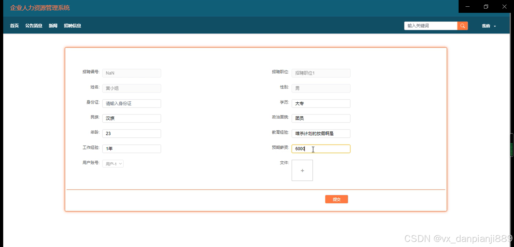Screen dimensions: 514x247
Task: Open the 我的 user dropdown menu
Action: [x=489, y=26]
